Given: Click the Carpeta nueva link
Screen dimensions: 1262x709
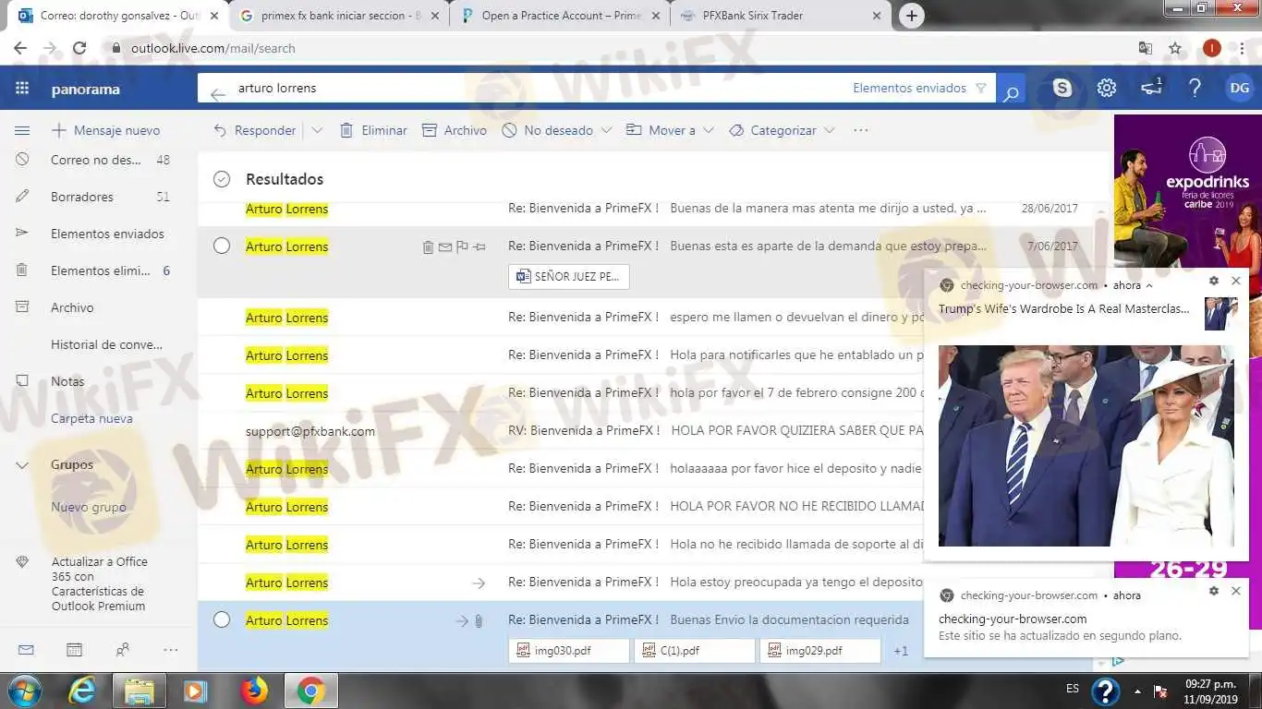Looking at the screenshot, I should point(91,419).
